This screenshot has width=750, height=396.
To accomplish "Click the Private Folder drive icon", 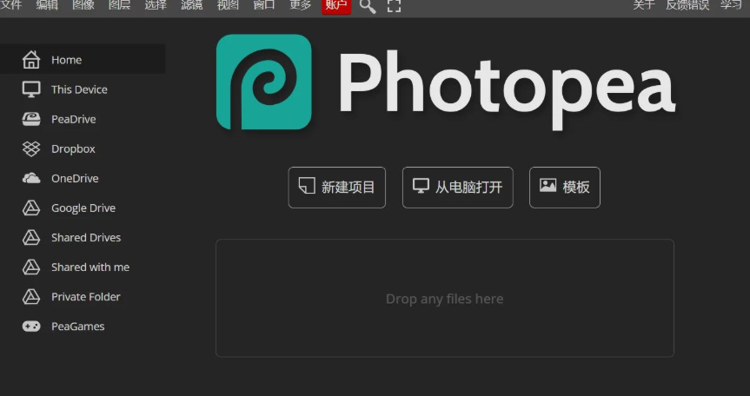I will [31, 297].
